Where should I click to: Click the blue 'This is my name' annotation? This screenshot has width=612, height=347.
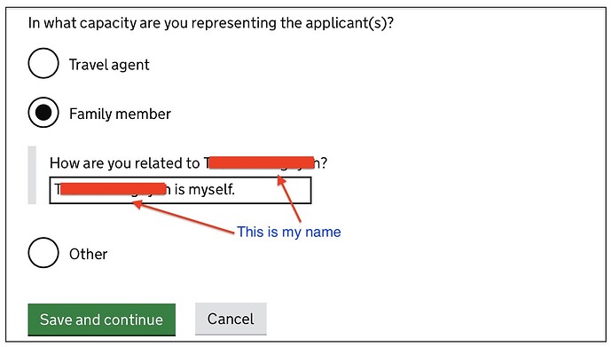tap(289, 232)
